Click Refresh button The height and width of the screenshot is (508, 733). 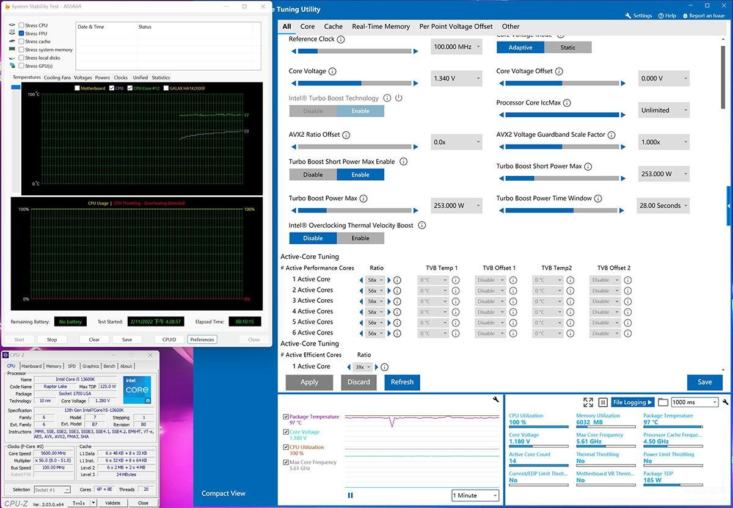click(x=402, y=382)
